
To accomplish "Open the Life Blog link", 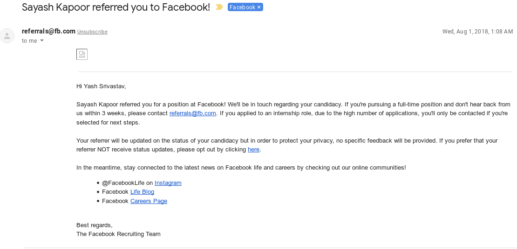I will 142,192.
